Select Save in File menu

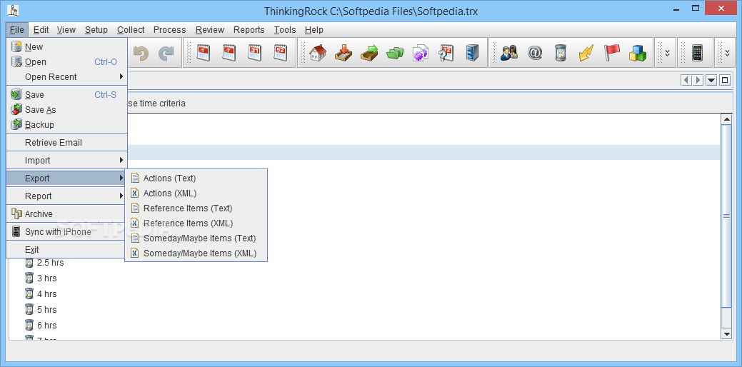click(66, 94)
